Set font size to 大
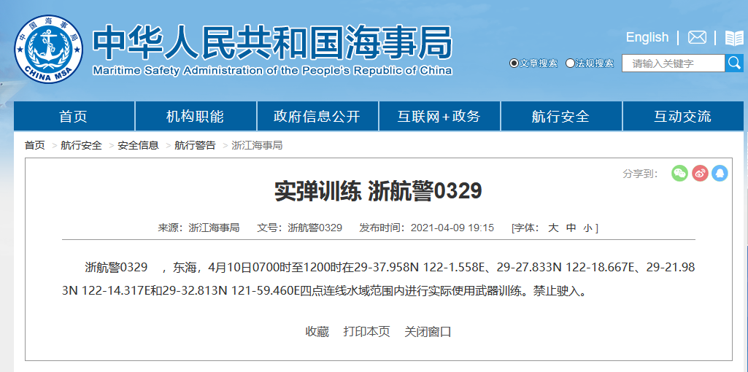This screenshot has height=372, width=748. 553,228
